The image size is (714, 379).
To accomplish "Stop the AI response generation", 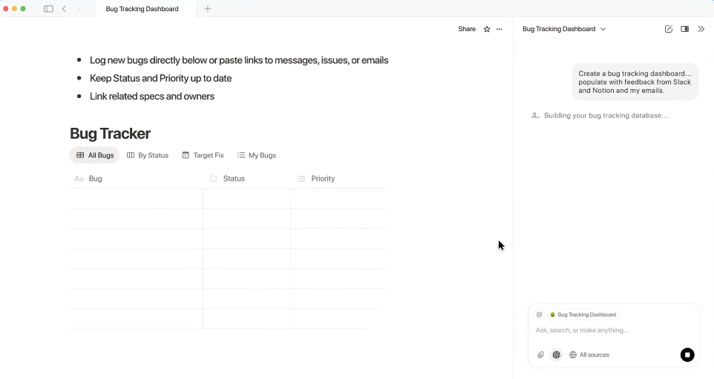I will point(687,355).
